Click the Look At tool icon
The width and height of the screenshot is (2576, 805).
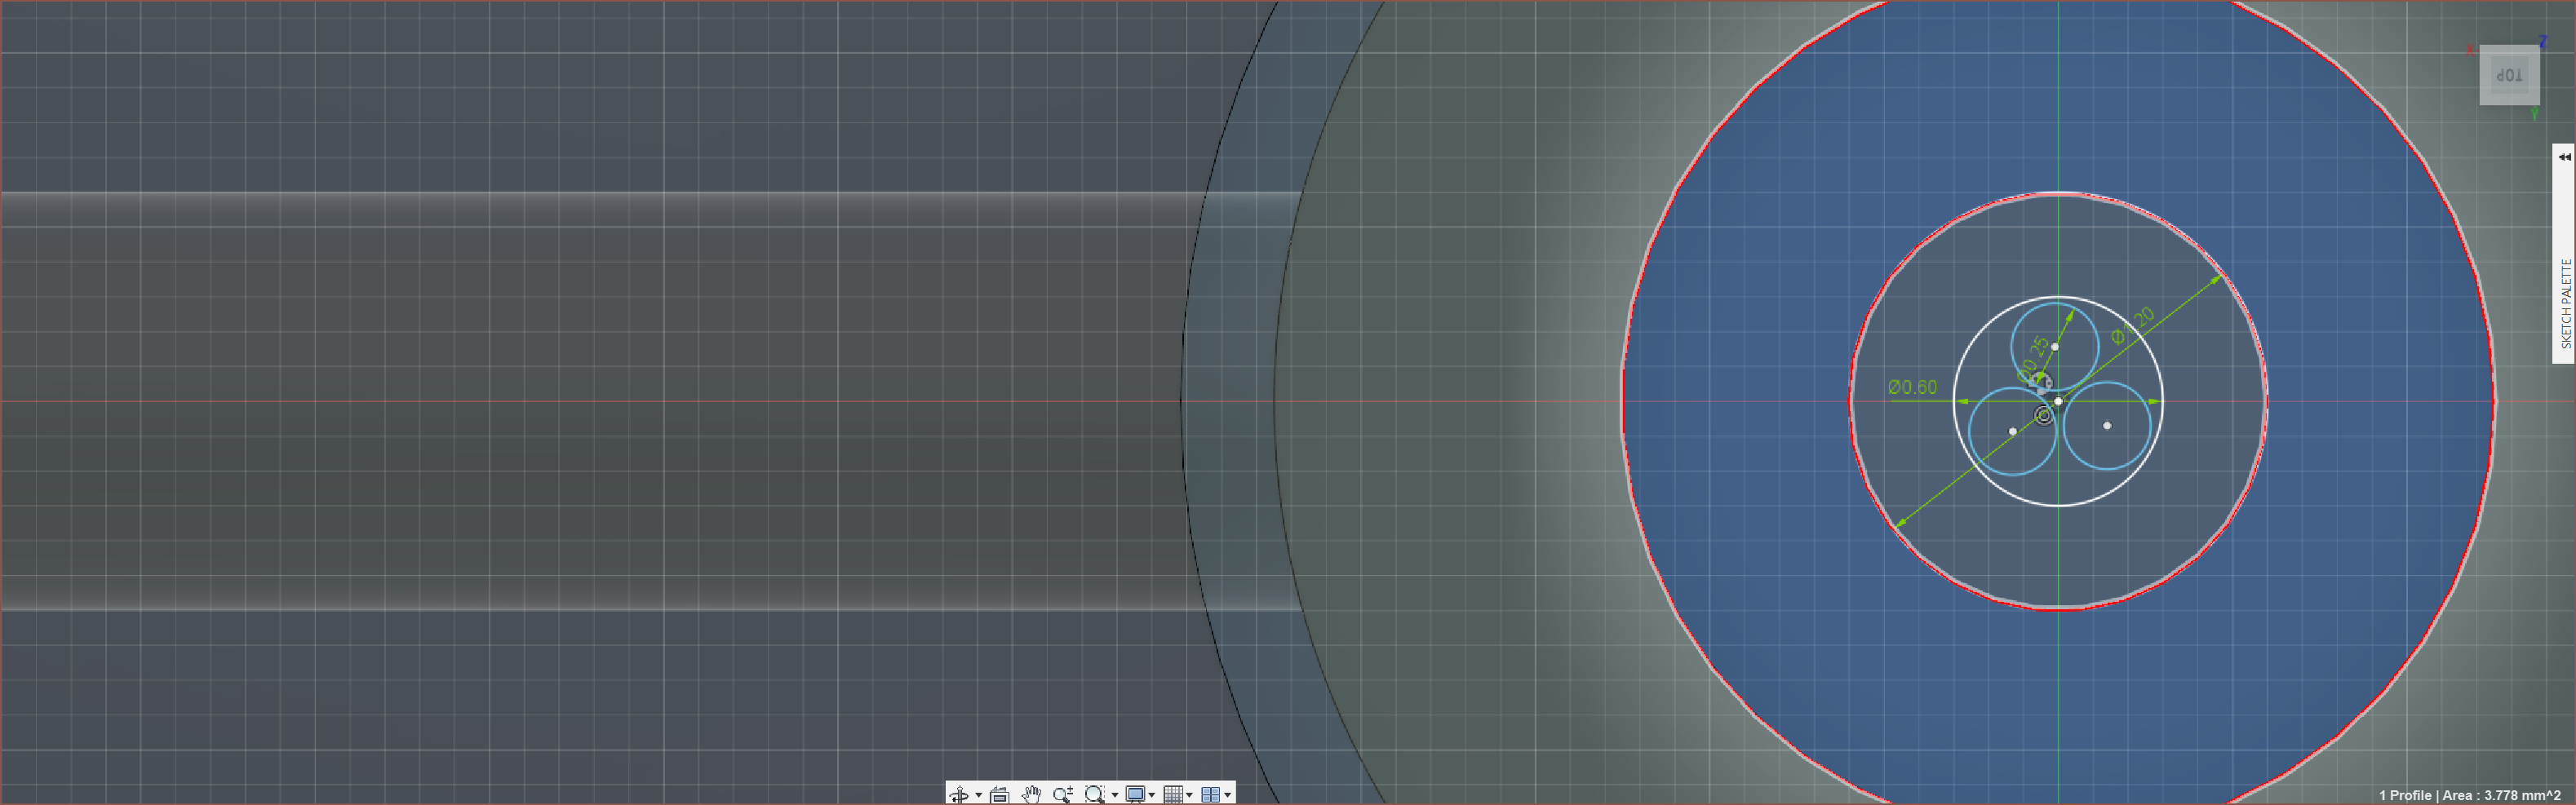point(999,794)
